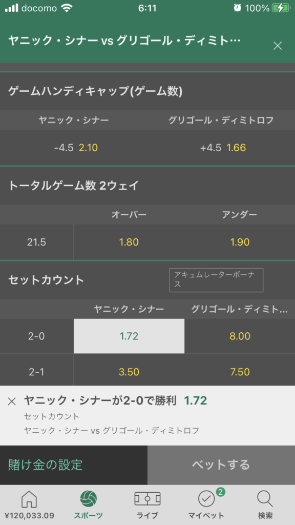Select シナー 2-1 odds 3.50

coord(129,372)
